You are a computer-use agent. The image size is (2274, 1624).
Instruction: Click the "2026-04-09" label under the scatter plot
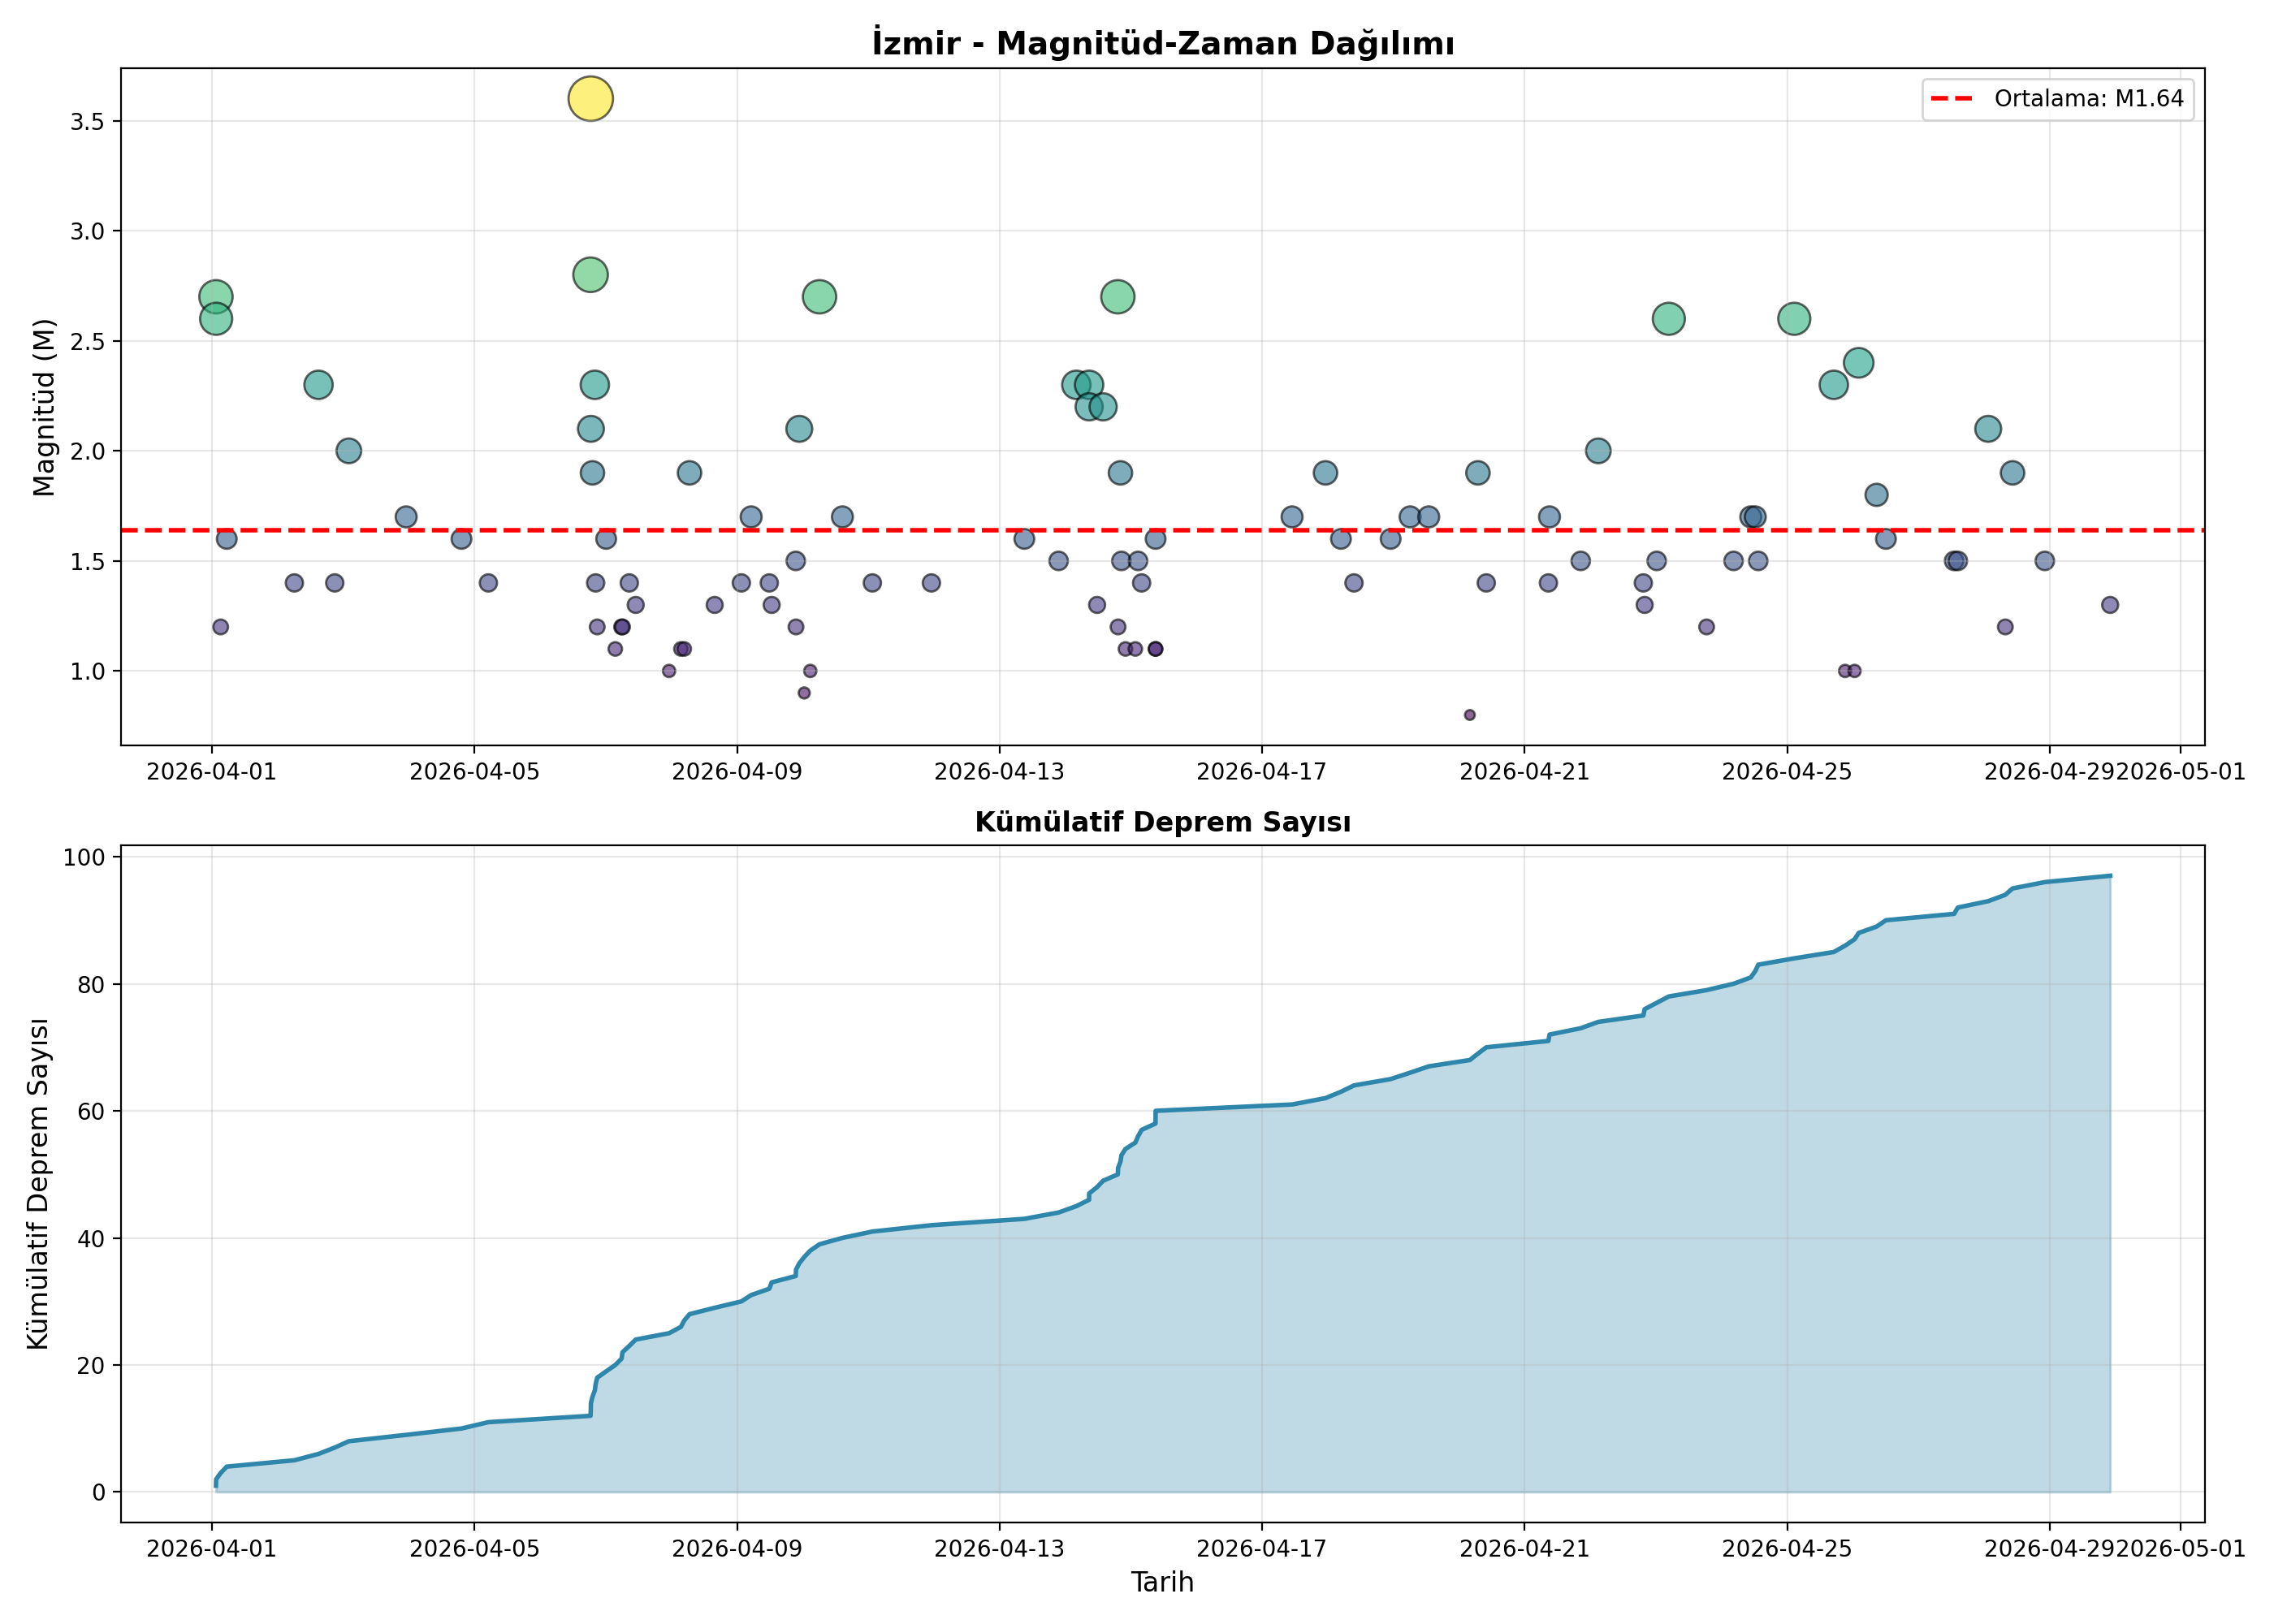[737, 772]
